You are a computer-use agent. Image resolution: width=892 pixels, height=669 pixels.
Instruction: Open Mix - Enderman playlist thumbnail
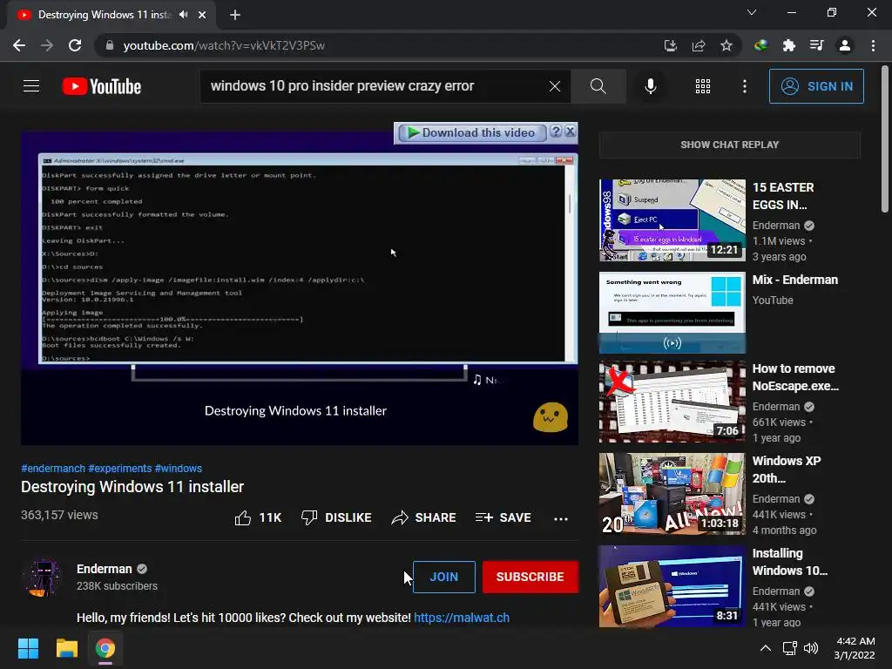(672, 313)
